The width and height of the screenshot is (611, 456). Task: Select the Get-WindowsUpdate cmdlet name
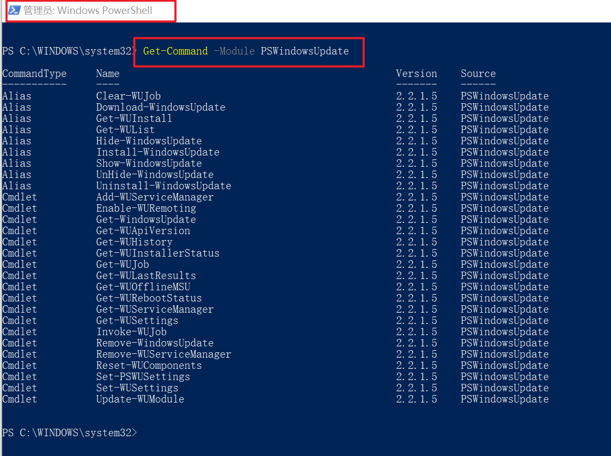(146, 220)
